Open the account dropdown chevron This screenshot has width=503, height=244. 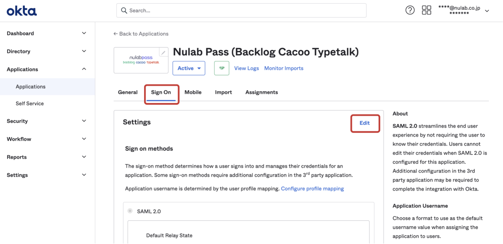tap(487, 11)
